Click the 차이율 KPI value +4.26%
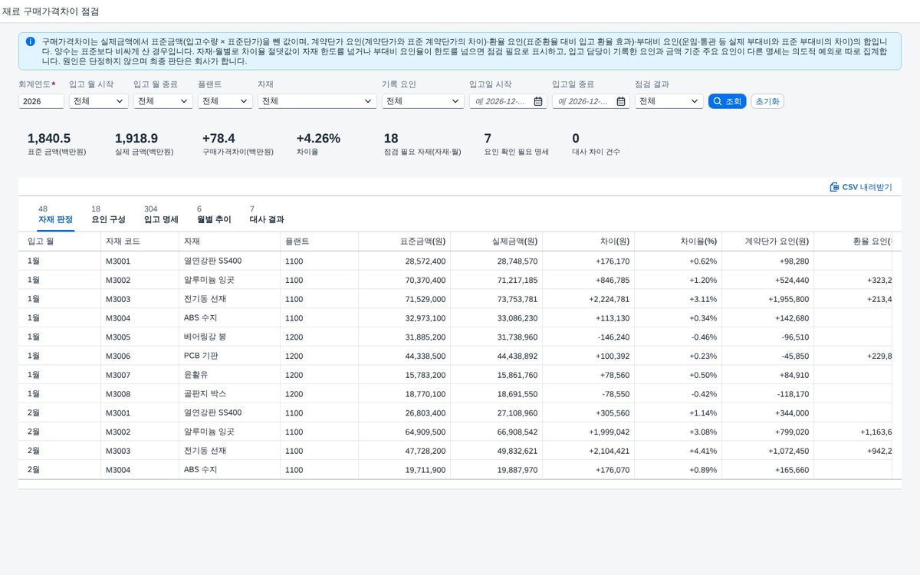The height and width of the screenshot is (575, 920). pos(318,139)
